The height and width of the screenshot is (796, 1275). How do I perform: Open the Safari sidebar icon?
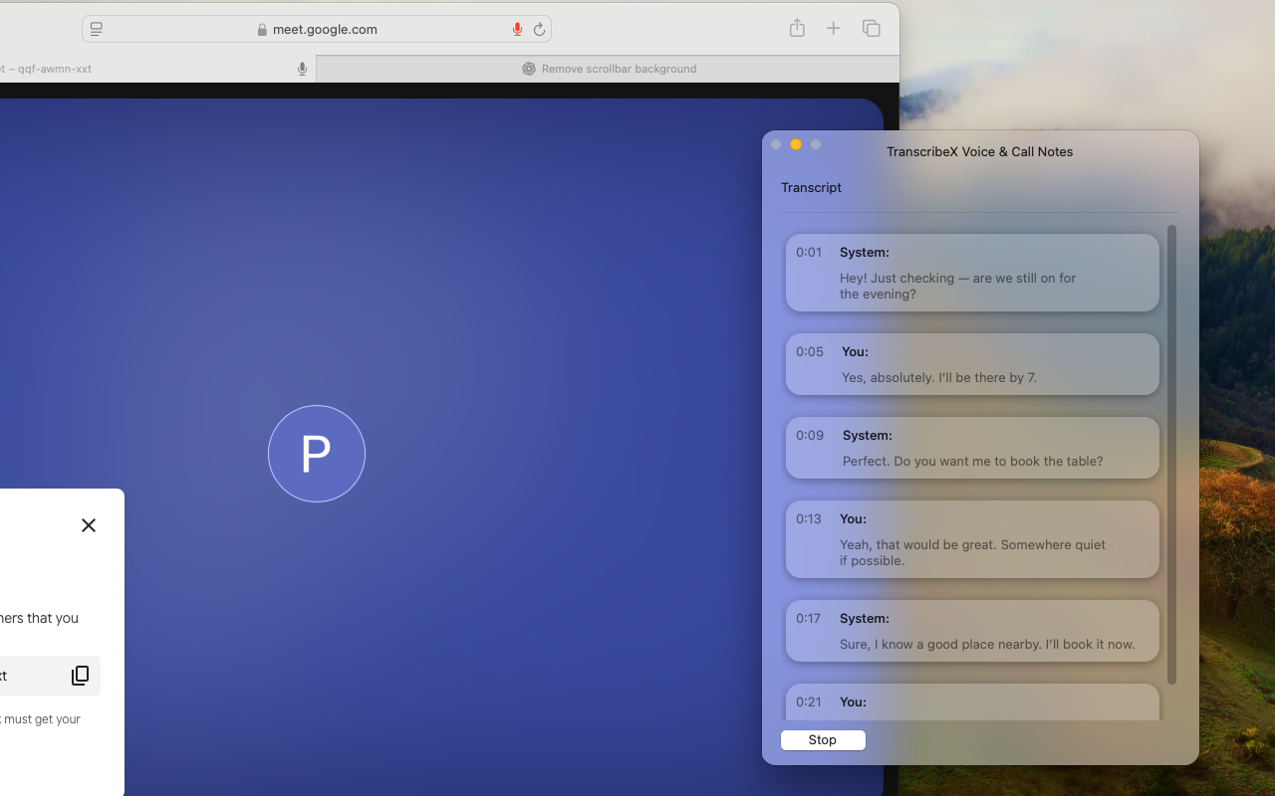pos(95,28)
